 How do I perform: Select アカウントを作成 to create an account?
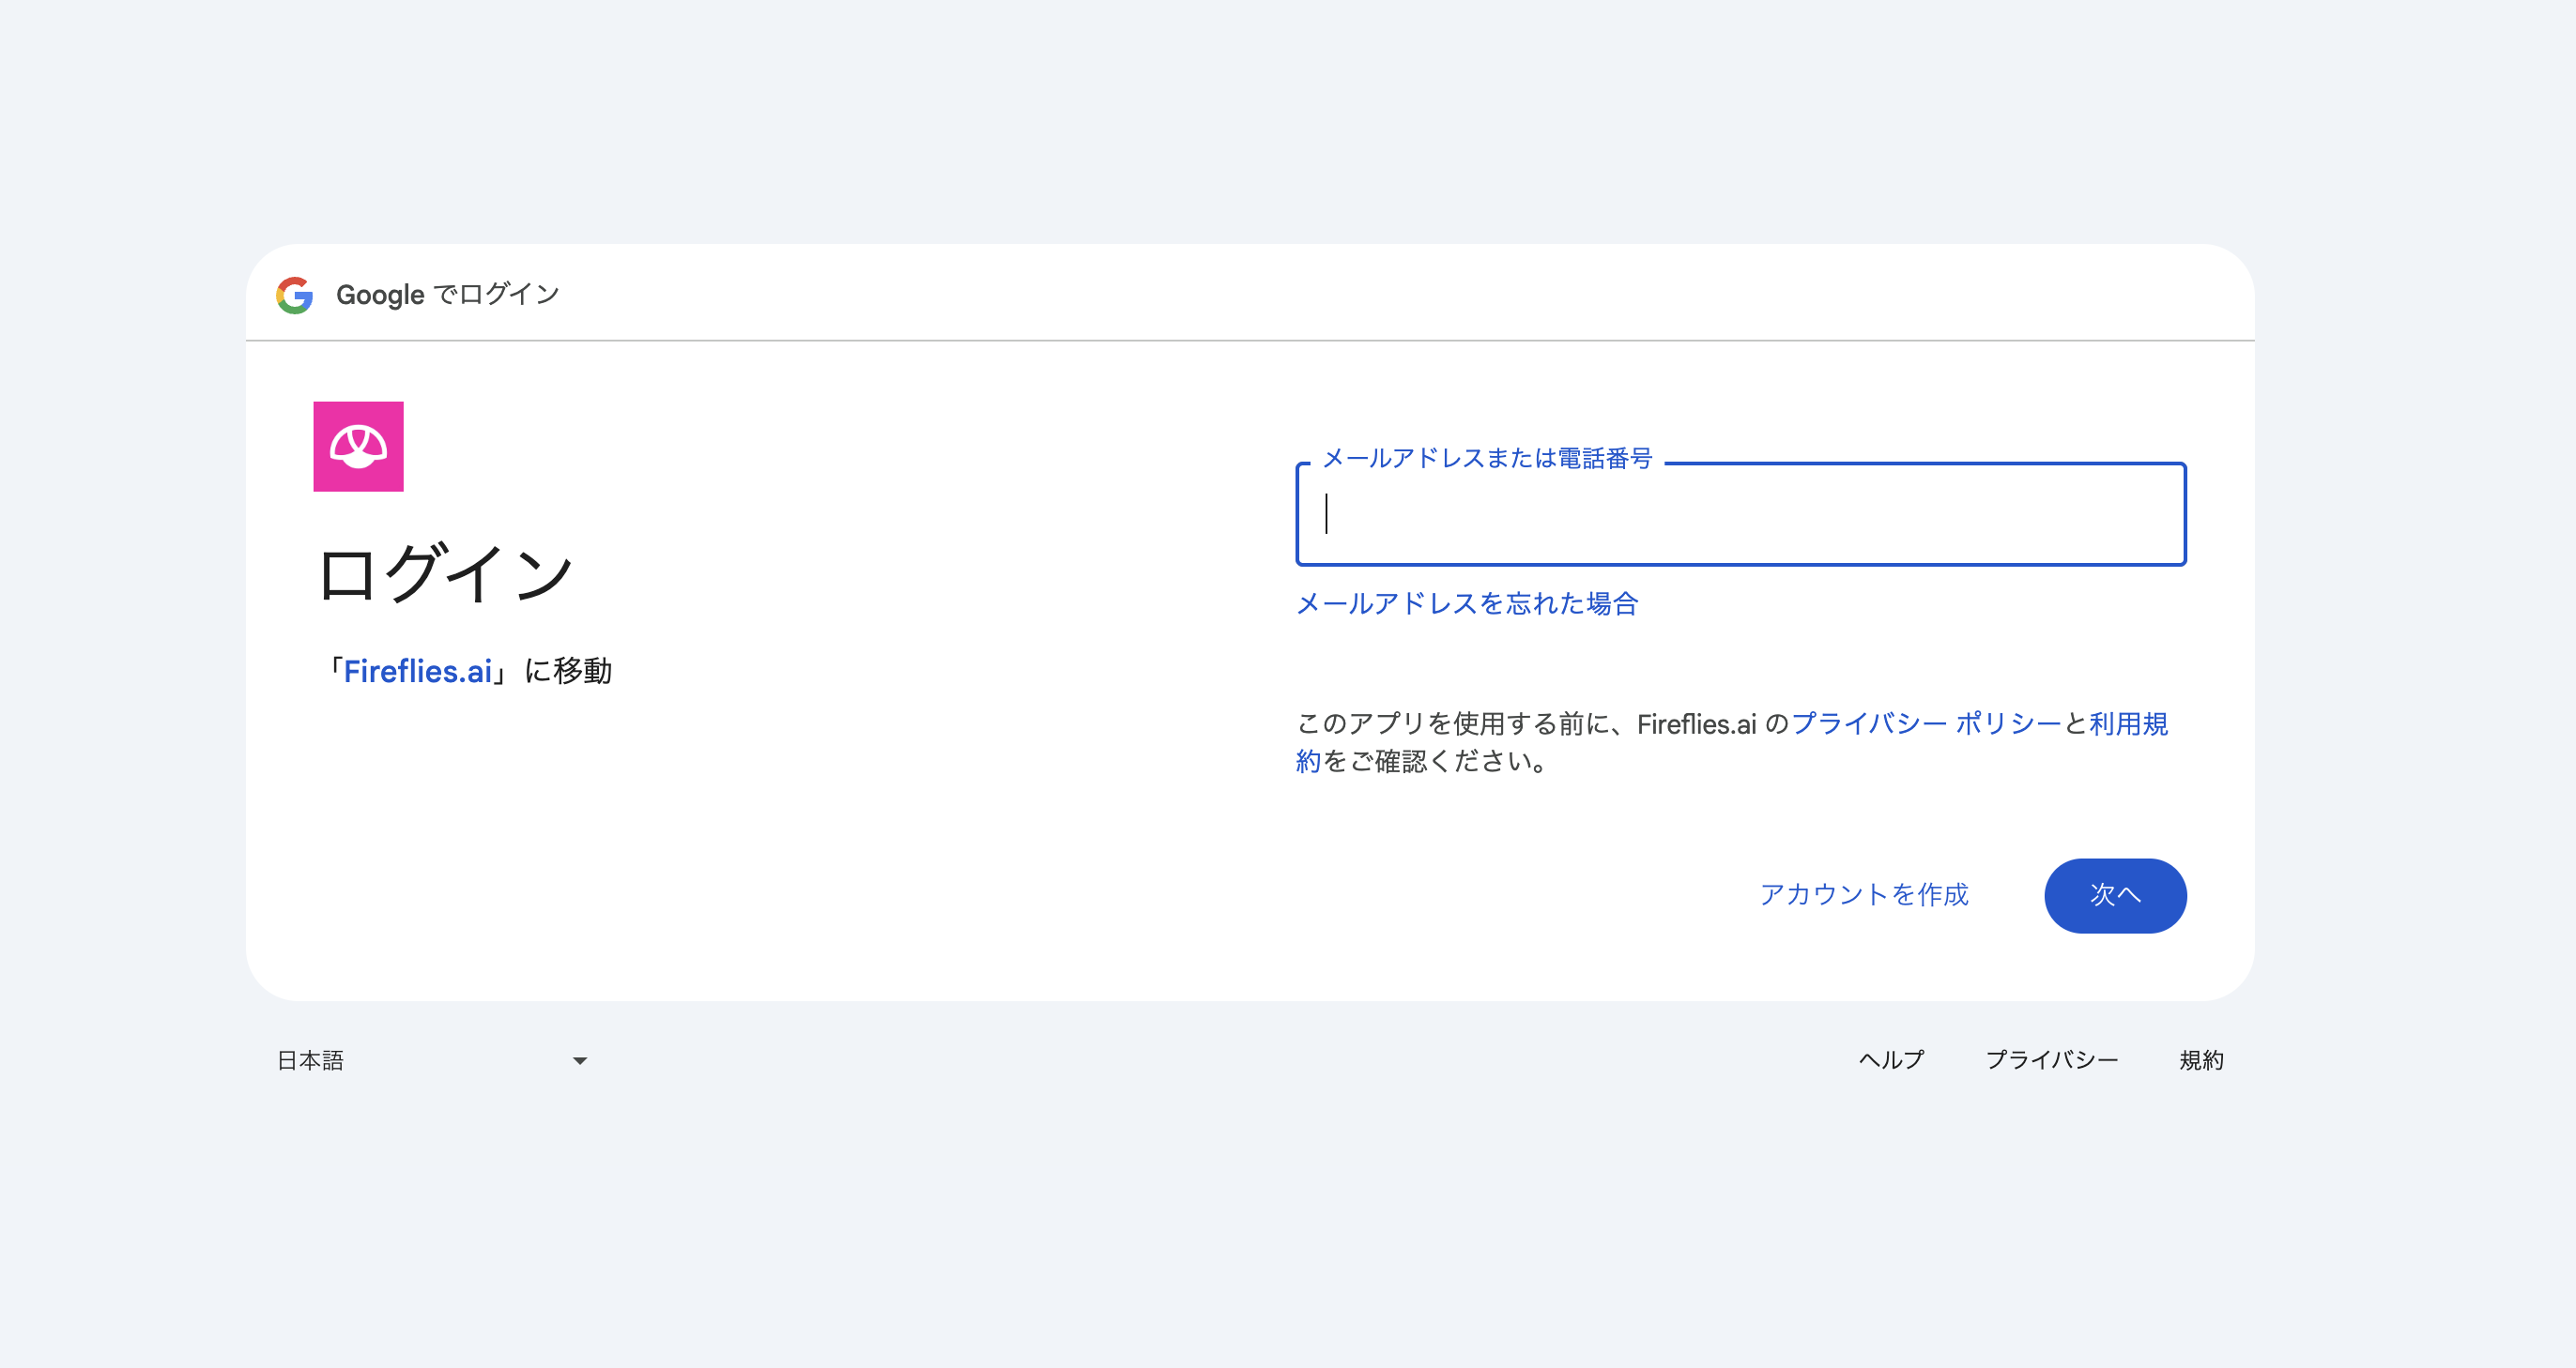(x=1866, y=895)
